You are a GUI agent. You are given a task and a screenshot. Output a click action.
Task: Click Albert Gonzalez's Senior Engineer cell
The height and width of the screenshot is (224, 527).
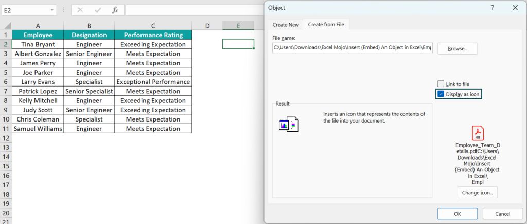click(89, 54)
